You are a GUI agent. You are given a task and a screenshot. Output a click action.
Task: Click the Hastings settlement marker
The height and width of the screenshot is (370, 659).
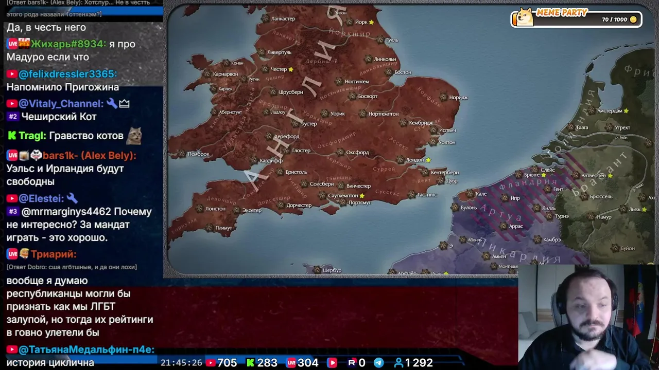pos(411,195)
